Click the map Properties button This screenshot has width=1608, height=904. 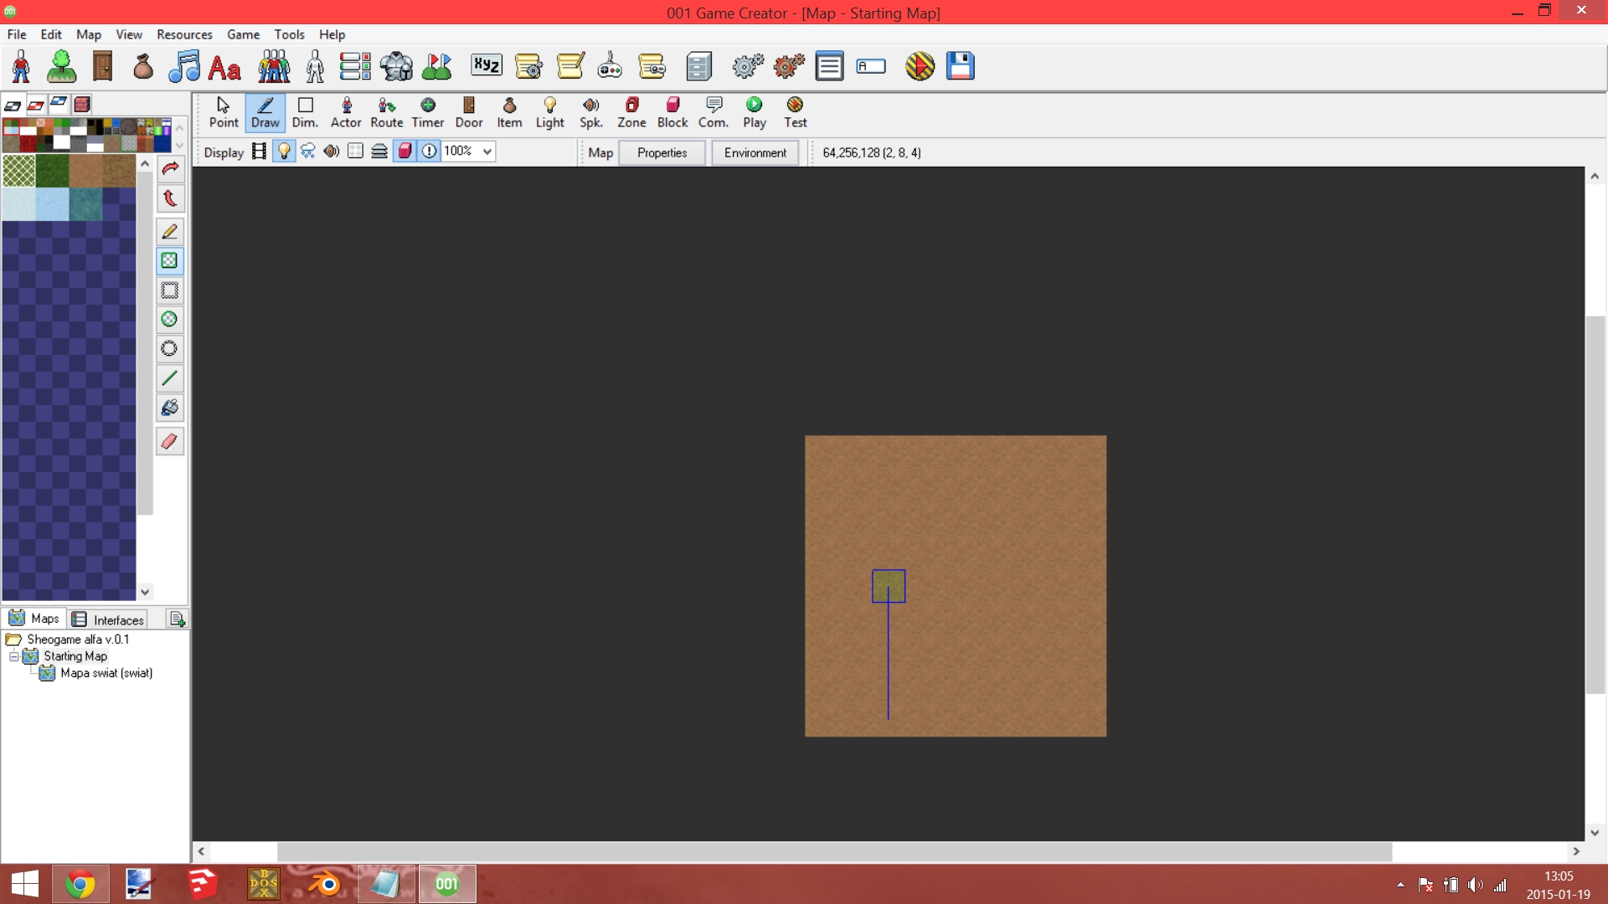[662, 152]
